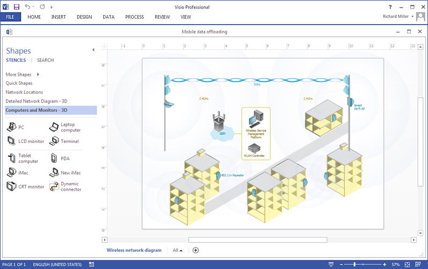Select the STENCILS tab in Shapes pane
Screen dimensions: 428x269
[x=16, y=60]
